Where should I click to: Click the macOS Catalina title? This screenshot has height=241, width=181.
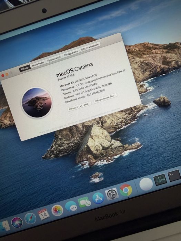click(75, 70)
